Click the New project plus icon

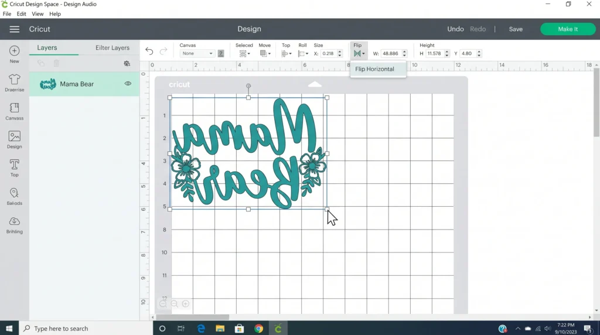pos(14,51)
